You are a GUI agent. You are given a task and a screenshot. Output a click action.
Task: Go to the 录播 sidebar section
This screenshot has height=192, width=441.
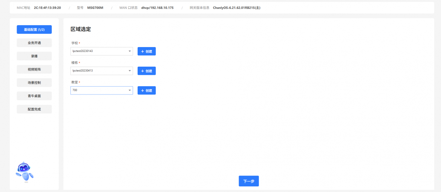click(34, 56)
